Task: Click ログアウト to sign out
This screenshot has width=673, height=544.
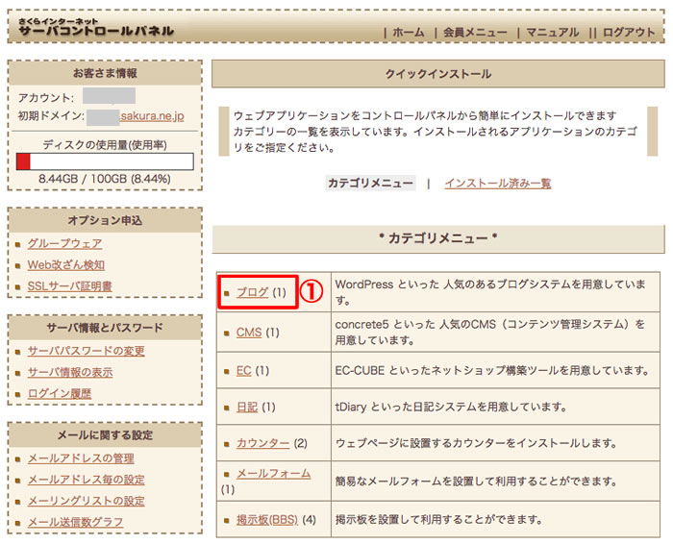Action: 629,32
